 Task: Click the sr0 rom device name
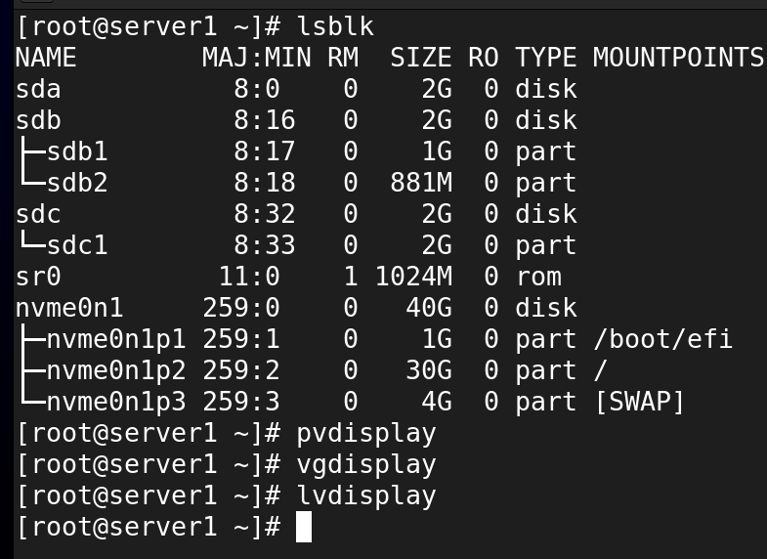tap(38, 277)
